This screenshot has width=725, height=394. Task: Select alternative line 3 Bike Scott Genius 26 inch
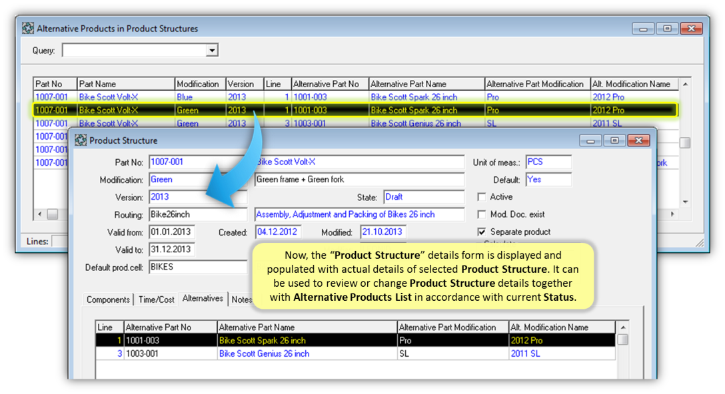tap(355, 353)
